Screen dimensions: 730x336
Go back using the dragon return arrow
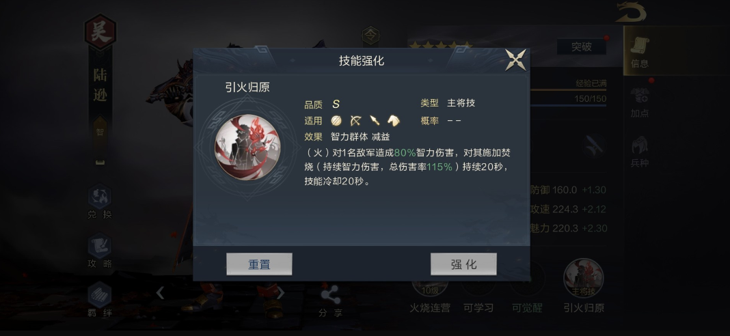(631, 12)
